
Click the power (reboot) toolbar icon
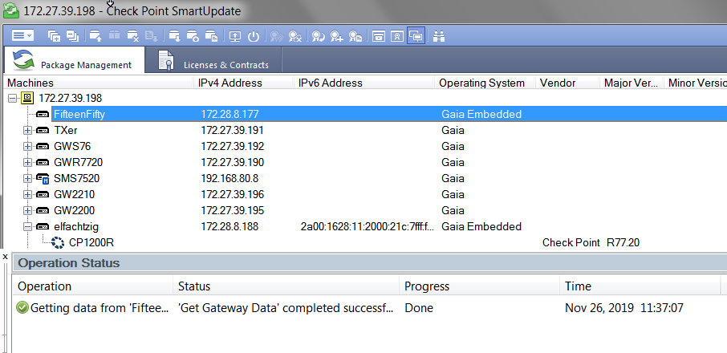pyautogui.click(x=253, y=36)
